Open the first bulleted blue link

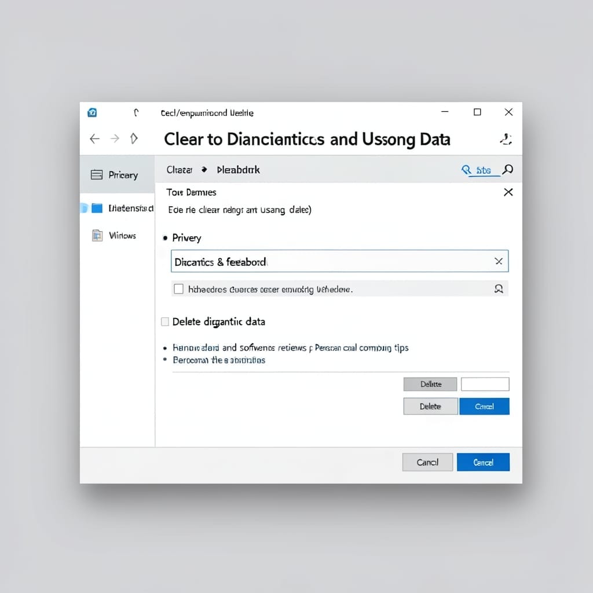(x=291, y=347)
